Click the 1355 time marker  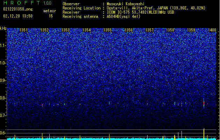107,30
